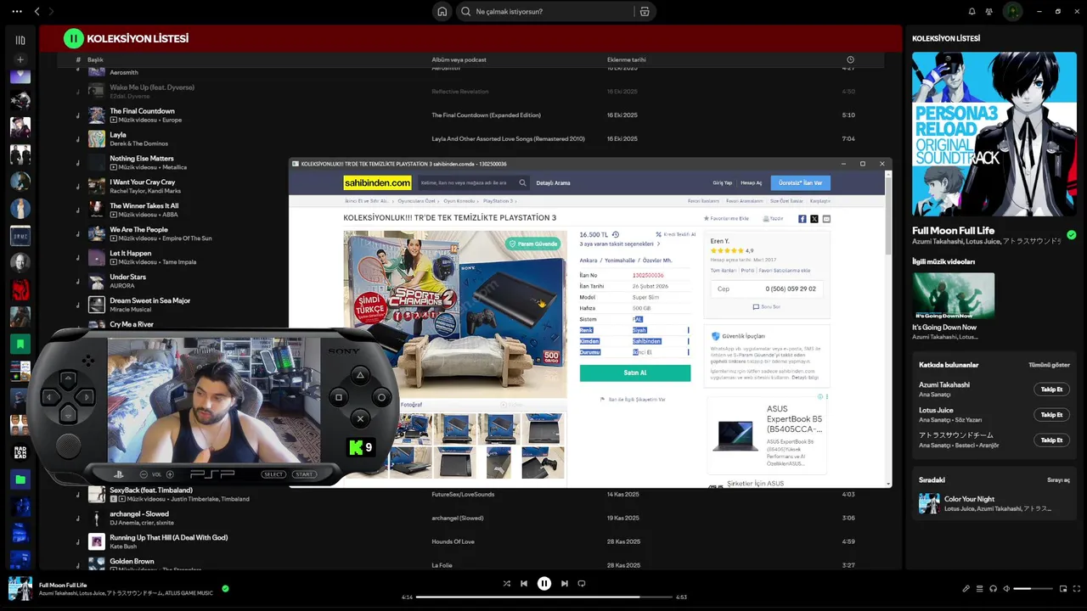The height and width of the screenshot is (611, 1087).
Task: Open the queue icon in player bar
Action: [979, 589]
